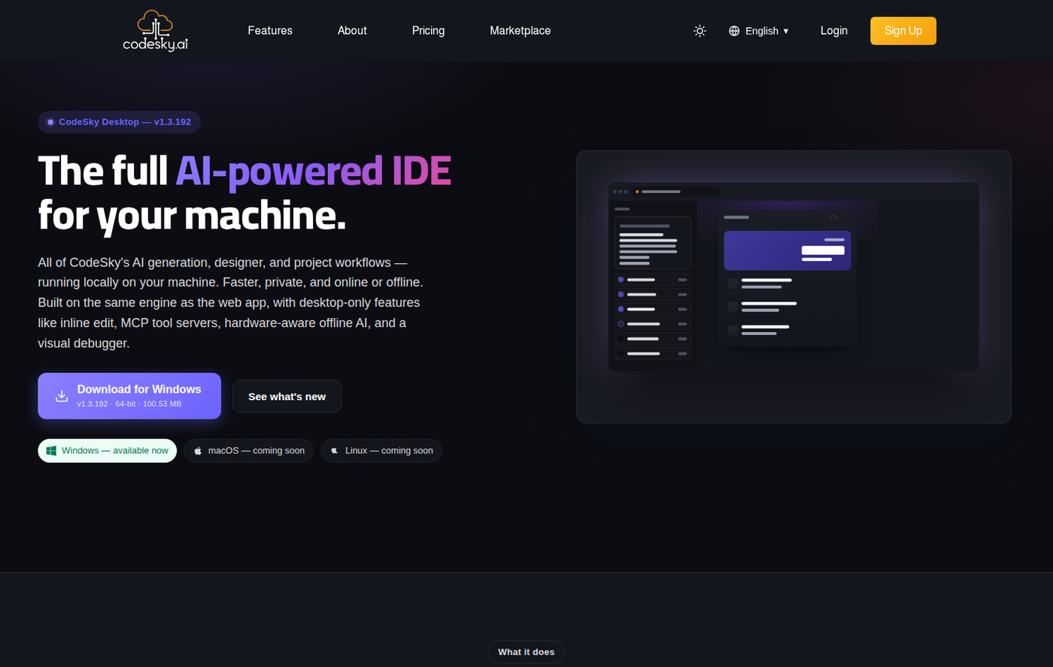Select Windows — available now pill

pyautogui.click(x=108, y=450)
